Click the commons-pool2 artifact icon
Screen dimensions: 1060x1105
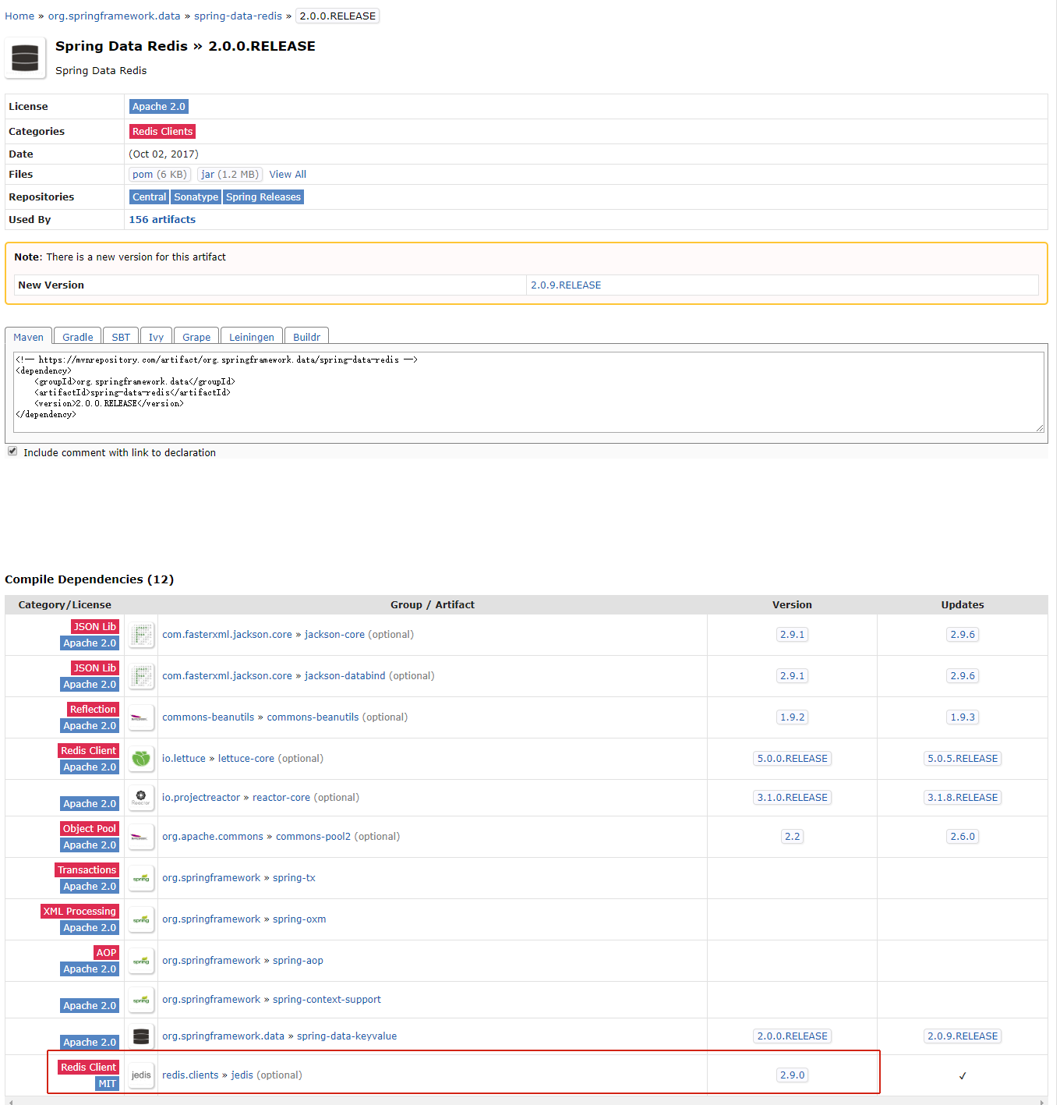pos(141,836)
